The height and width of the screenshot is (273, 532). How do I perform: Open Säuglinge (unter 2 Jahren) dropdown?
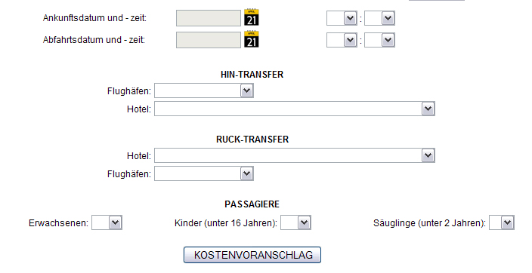[502, 223]
